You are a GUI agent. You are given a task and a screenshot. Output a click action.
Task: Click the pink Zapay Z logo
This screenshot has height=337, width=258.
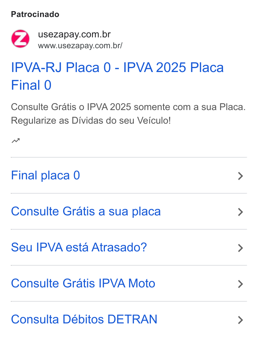pos(20,39)
